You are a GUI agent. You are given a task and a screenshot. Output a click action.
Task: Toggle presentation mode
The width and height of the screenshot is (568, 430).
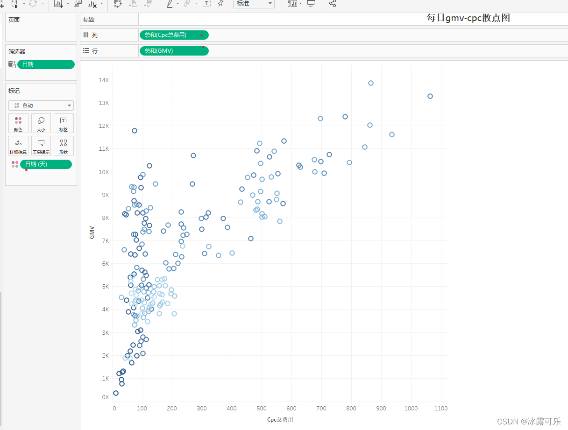tap(311, 4)
